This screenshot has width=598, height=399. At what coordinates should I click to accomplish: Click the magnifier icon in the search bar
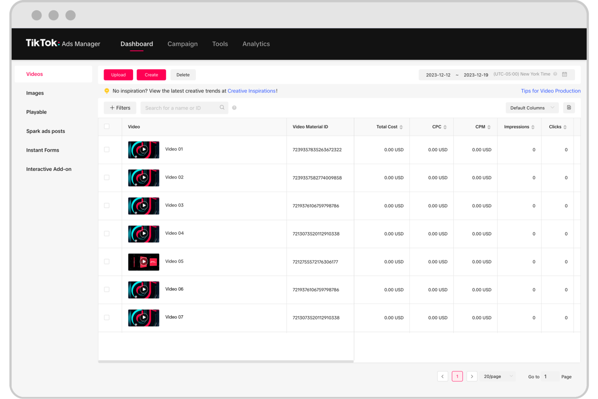pyautogui.click(x=222, y=107)
